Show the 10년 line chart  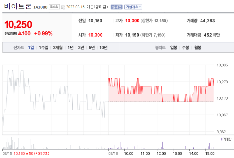pyautogui.click(x=103, y=47)
